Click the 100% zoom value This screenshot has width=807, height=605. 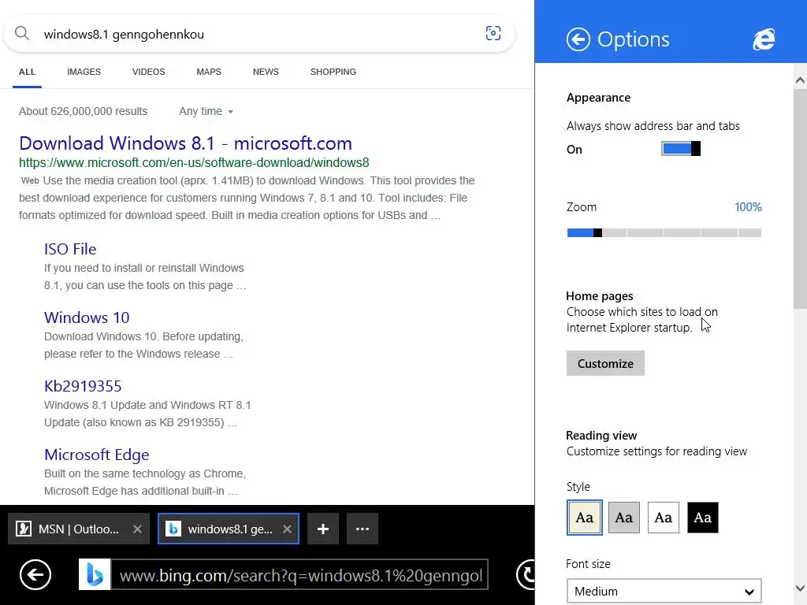(748, 207)
